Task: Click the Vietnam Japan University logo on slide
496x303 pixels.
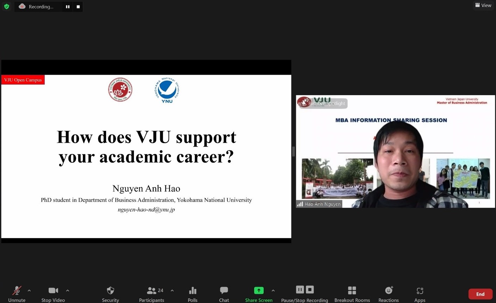Action: [120, 90]
